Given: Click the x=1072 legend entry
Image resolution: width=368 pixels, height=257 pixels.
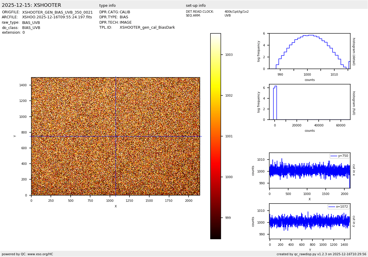Looking at the screenshot, I should pyautogui.click(x=338, y=207).
